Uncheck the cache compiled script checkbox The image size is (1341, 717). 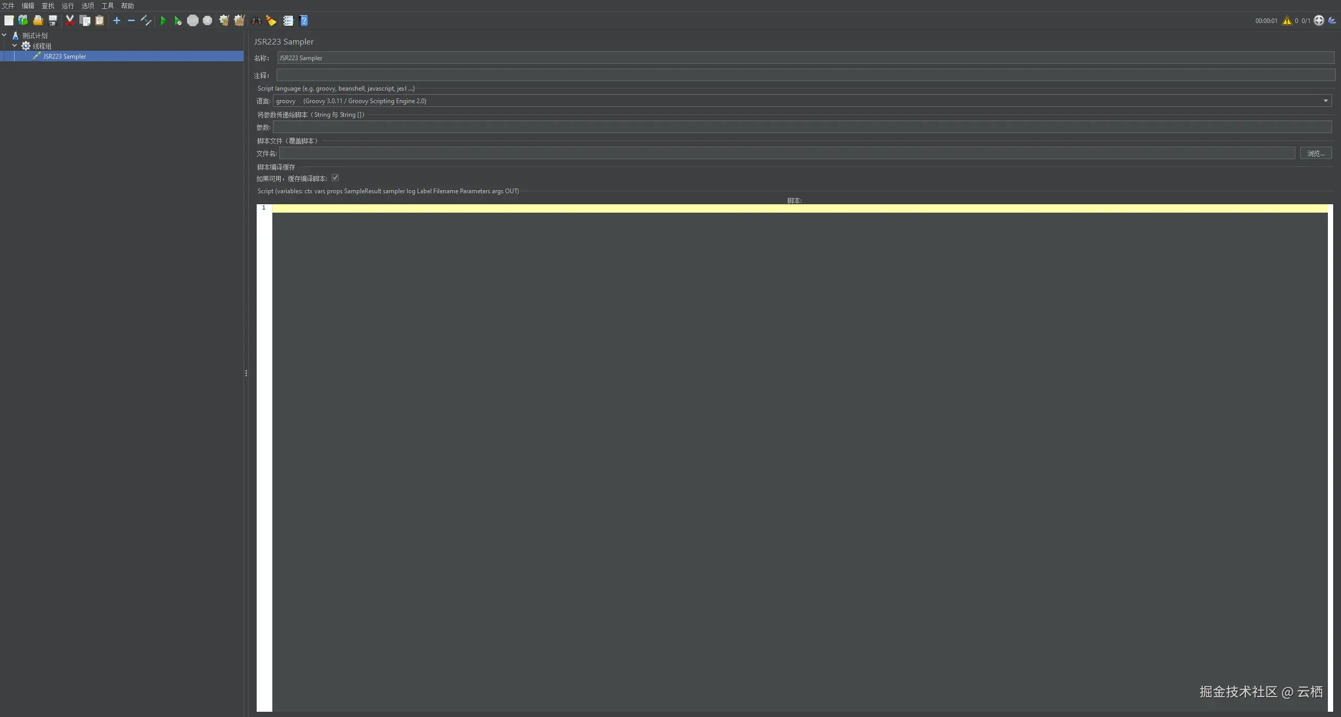pyautogui.click(x=335, y=178)
